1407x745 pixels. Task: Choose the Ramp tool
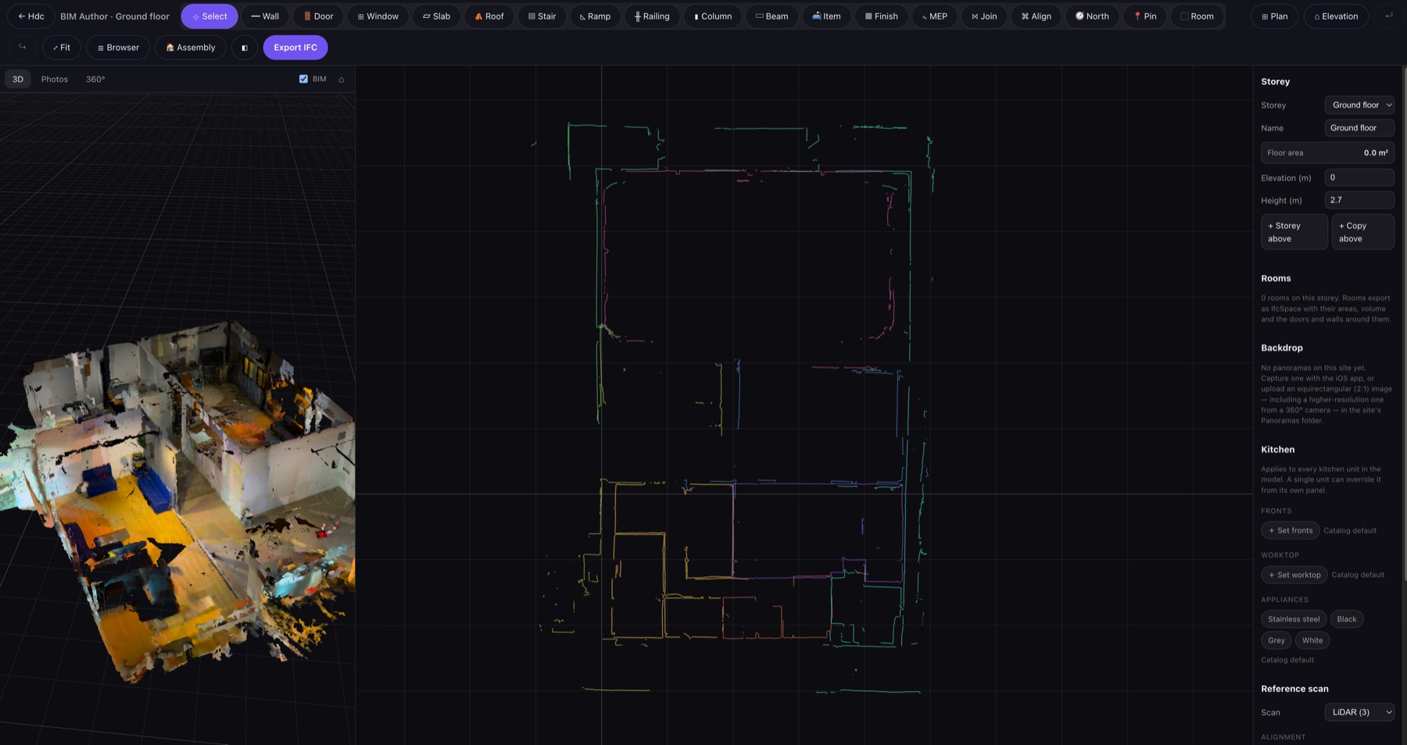[x=595, y=16]
